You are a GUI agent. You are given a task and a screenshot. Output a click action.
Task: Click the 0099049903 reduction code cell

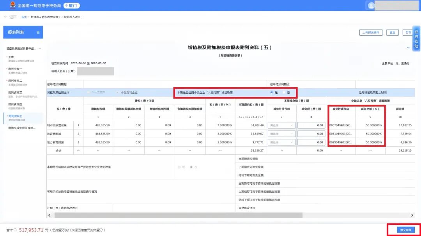[341, 142]
